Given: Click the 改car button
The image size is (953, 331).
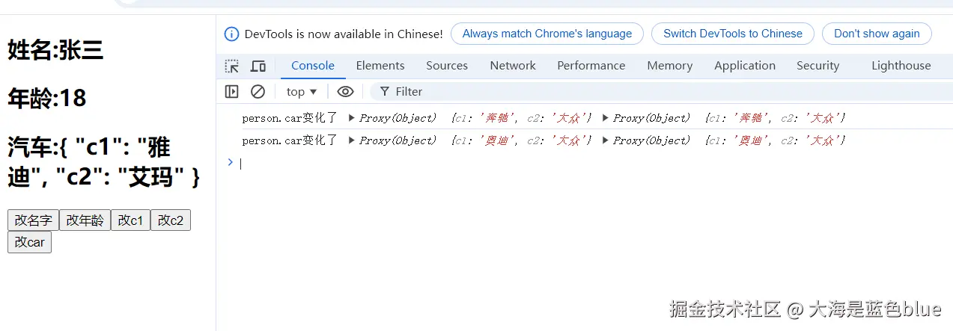Looking at the screenshot, I should point(29,242).
